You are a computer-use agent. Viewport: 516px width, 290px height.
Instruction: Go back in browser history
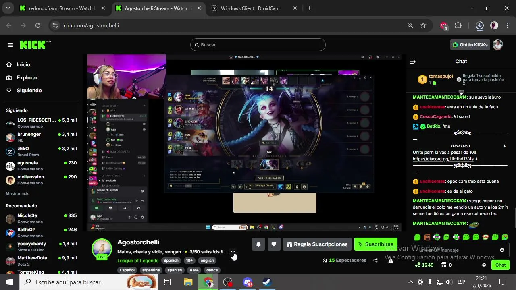click(9, 25)
